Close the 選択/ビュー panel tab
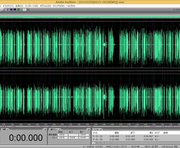 point(60,129)
